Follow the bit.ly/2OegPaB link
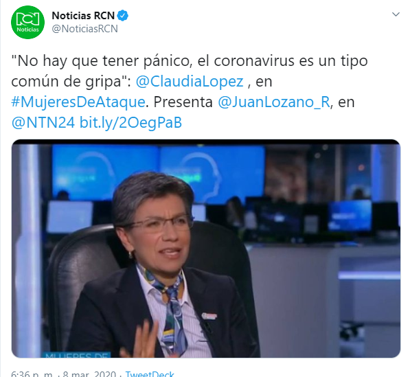This screenshot has height=377, width=410. pos(130,122)
